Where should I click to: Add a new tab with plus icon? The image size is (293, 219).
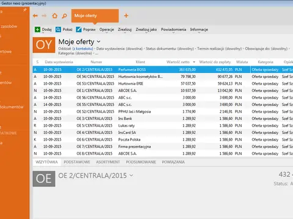coord(126,16)
